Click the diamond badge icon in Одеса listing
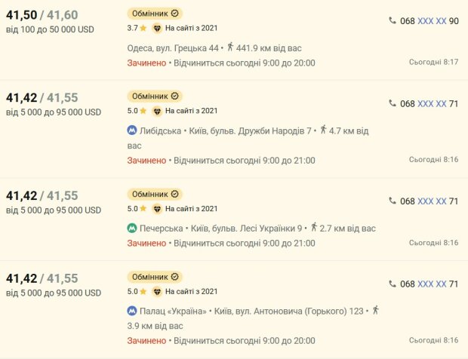 click(x=157, y=29)
